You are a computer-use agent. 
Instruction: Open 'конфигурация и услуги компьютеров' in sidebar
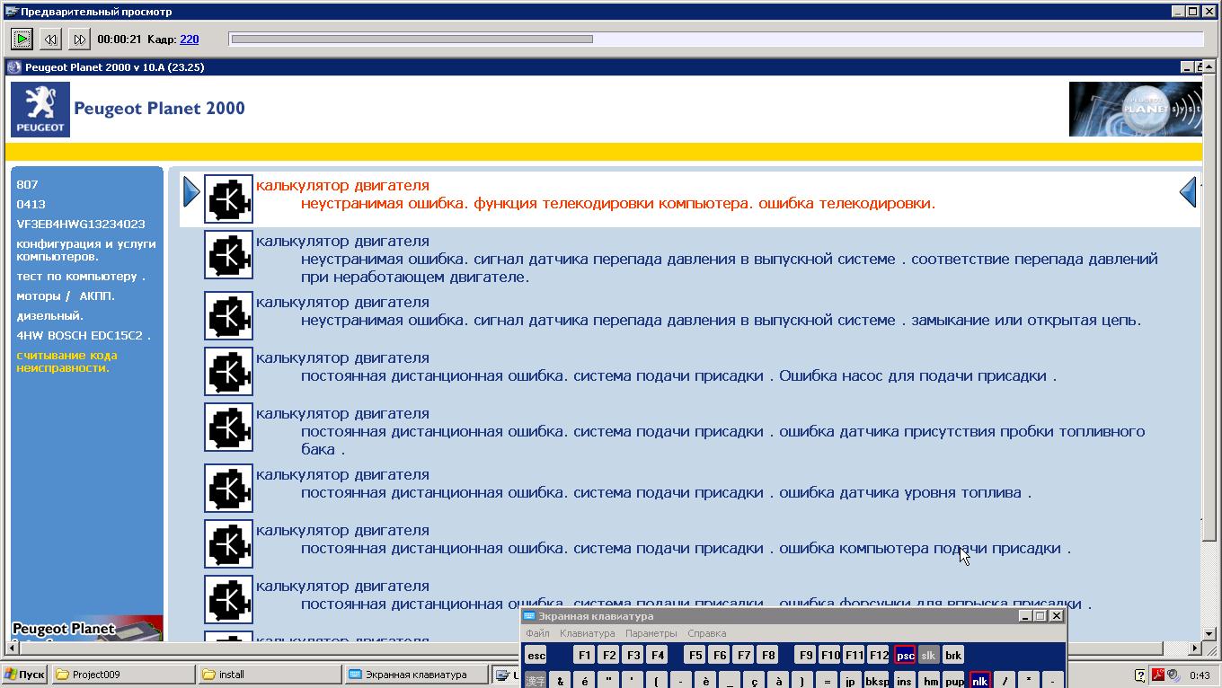click(x=85, y=250)
